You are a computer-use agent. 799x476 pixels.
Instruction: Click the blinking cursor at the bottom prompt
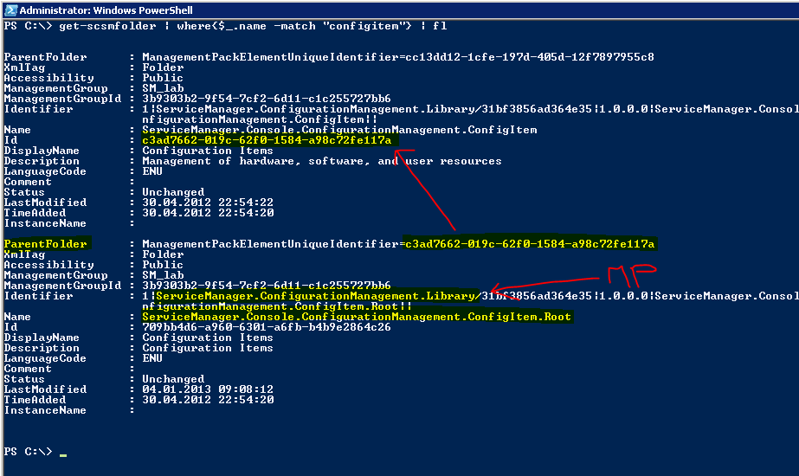coord(63,453)
